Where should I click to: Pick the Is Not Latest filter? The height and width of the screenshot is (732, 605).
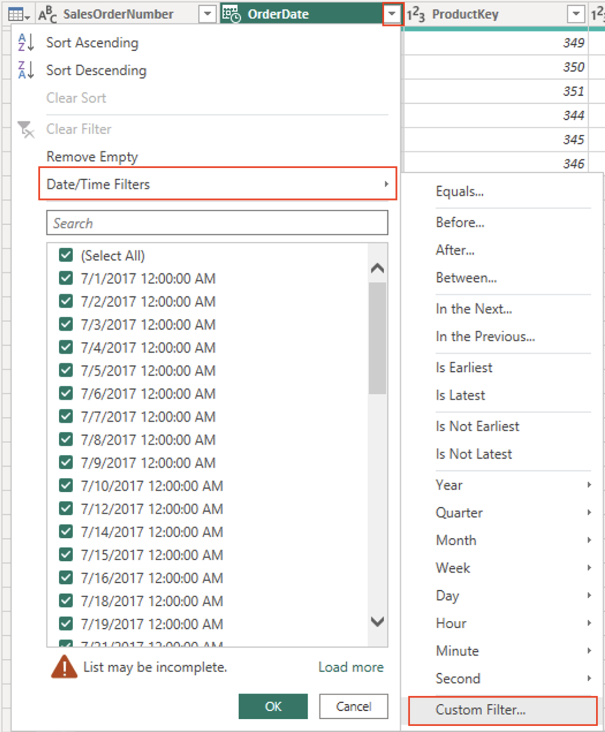[474, 454]
